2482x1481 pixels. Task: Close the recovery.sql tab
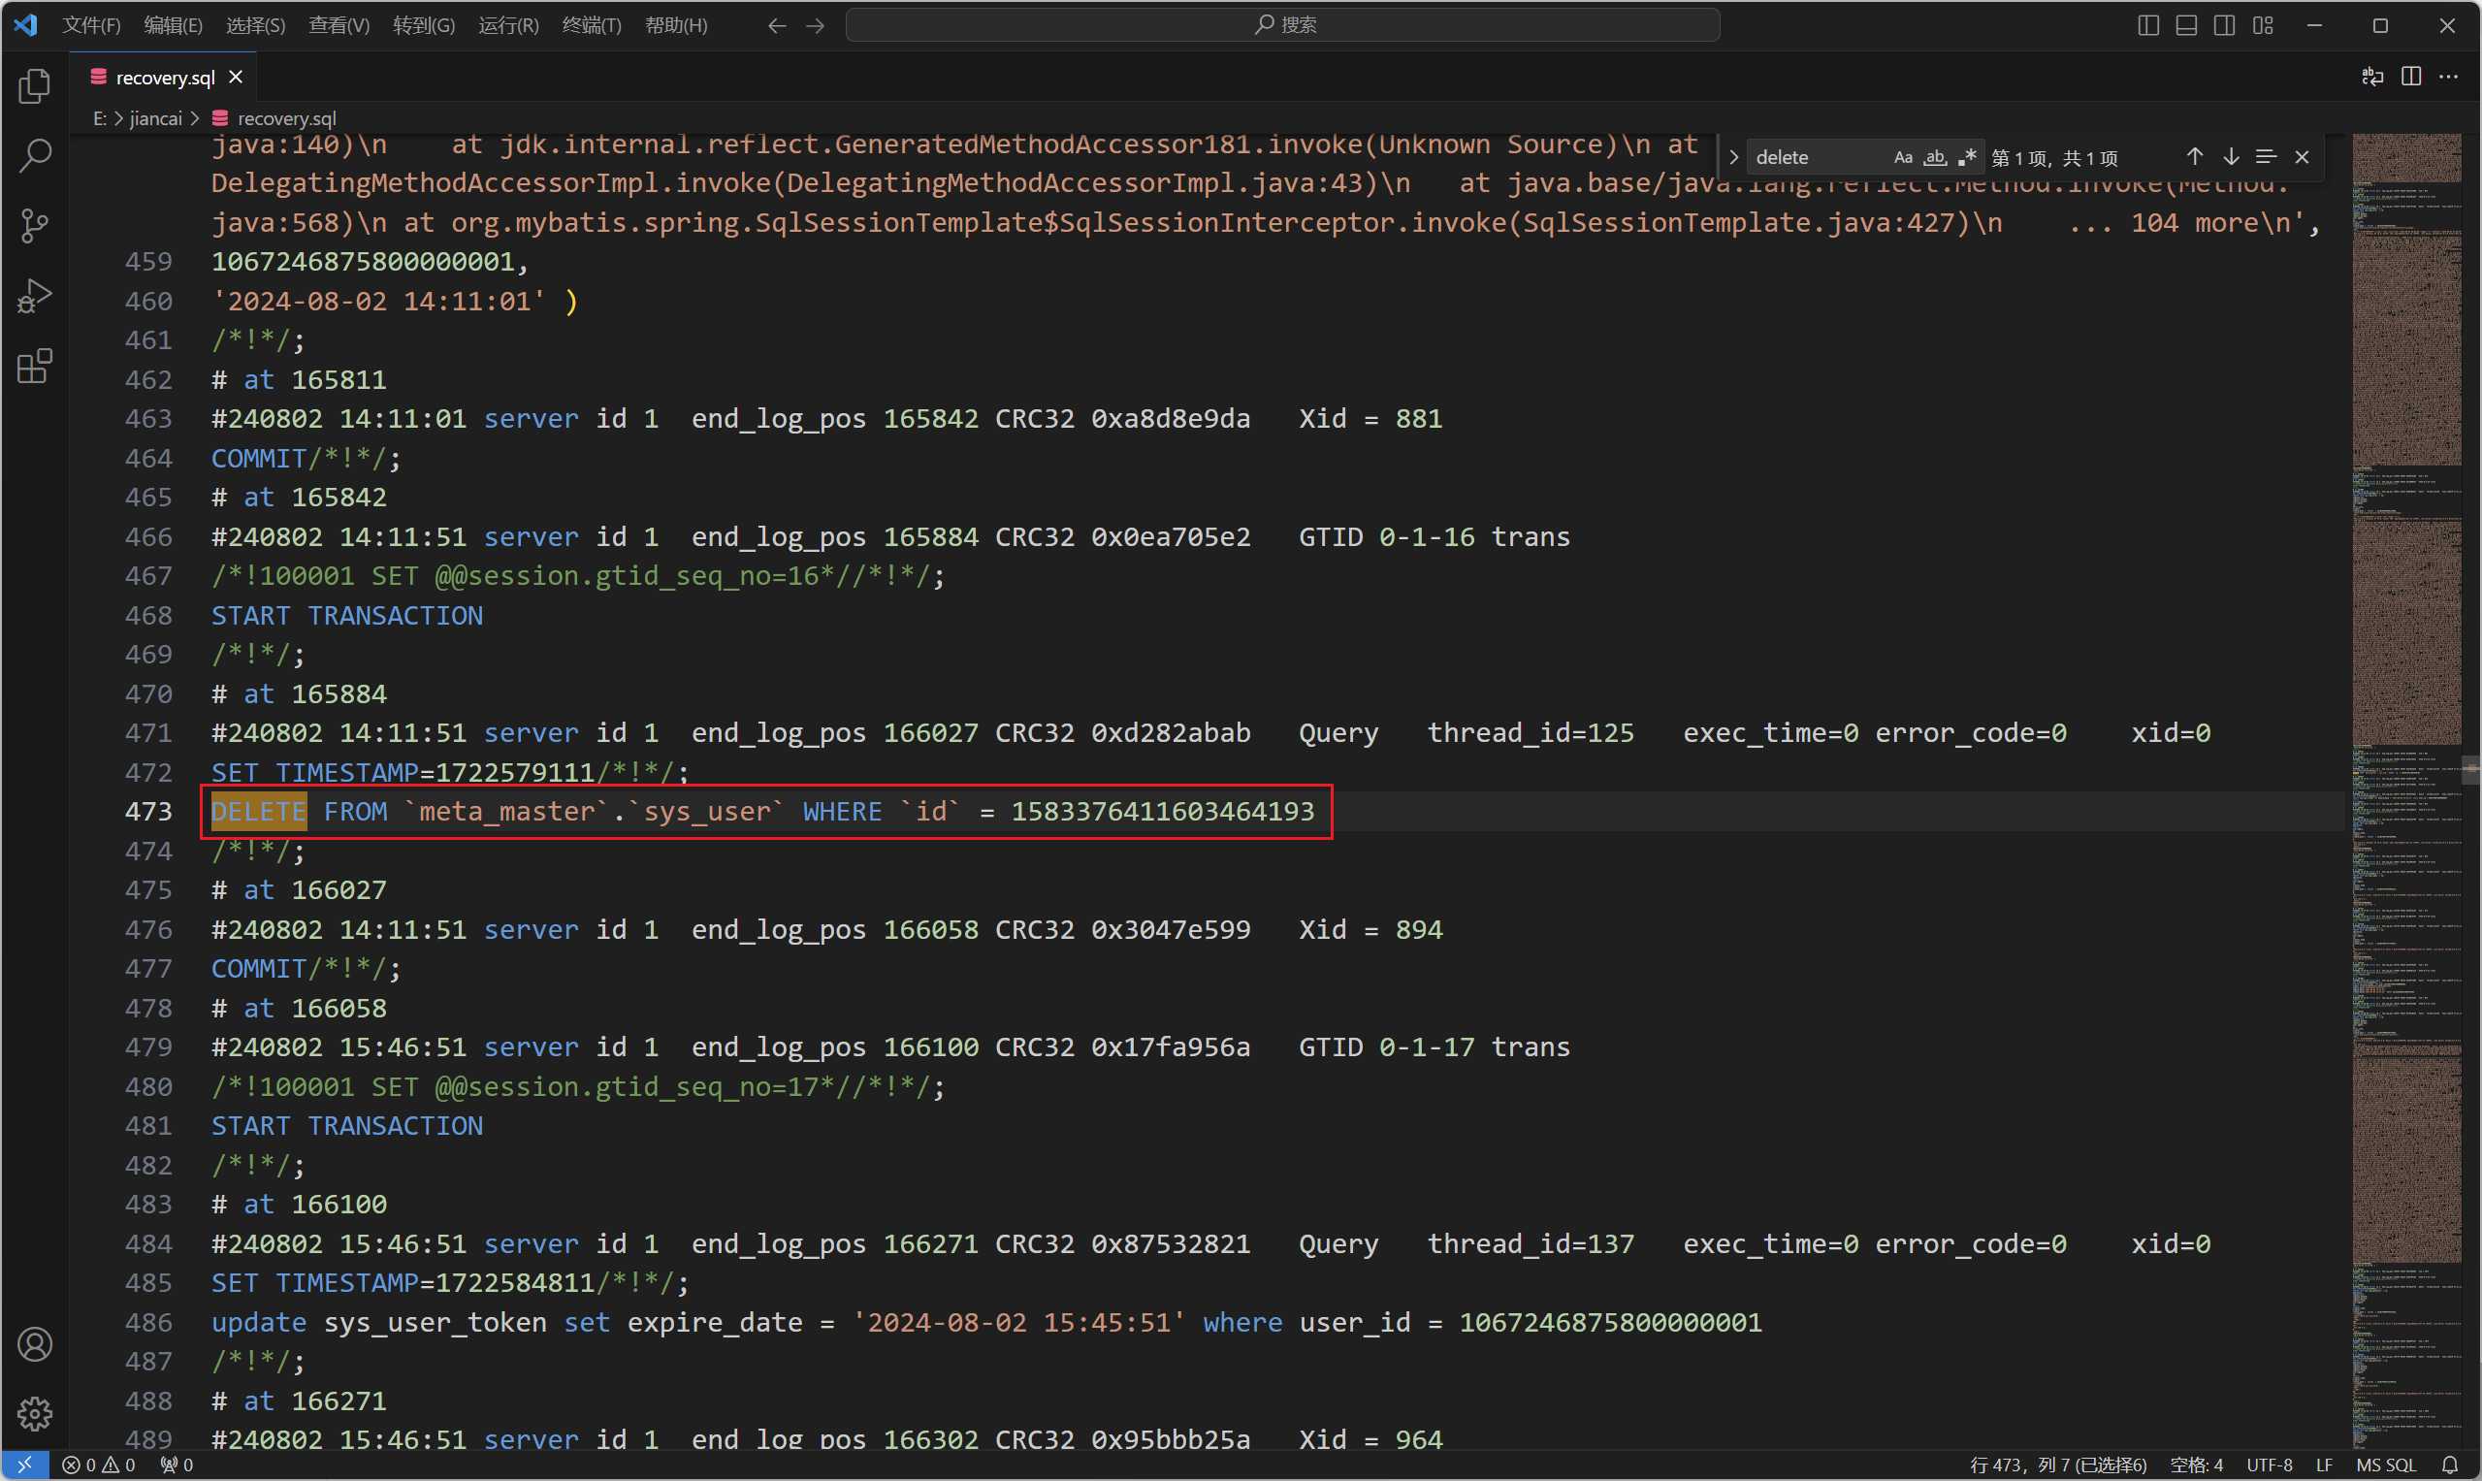click(x=236, y=77)
